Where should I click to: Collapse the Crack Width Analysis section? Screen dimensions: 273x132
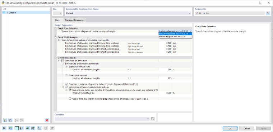(56, 37)
